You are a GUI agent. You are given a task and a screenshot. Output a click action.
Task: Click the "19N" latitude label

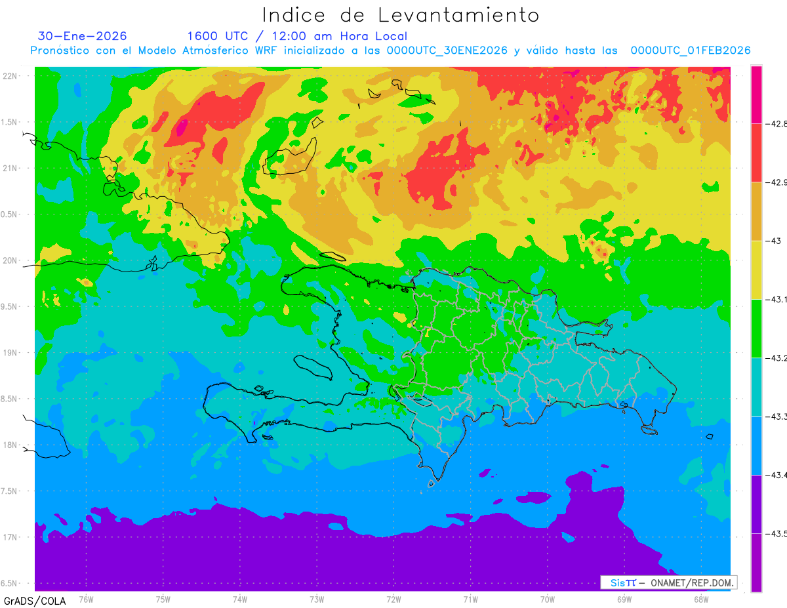click(x=10, y=353)
